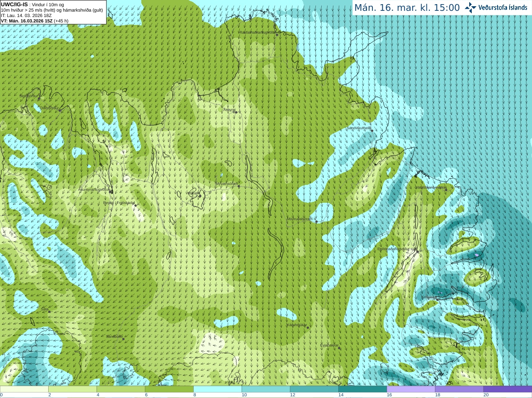The width and height of the screenshot is (532, 398).
Task: Click the legend tick value 16
Action: click(x=389, y=395)
